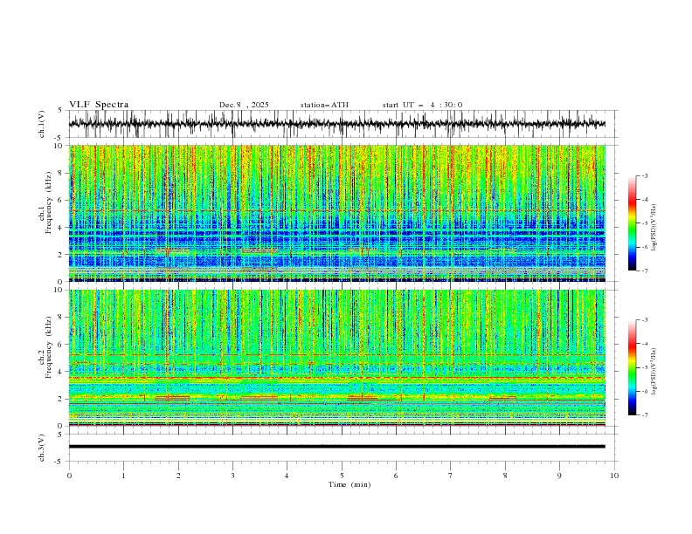Click the time axis tick label "10"
Screen dimensions: 692x534
point(614,476)
